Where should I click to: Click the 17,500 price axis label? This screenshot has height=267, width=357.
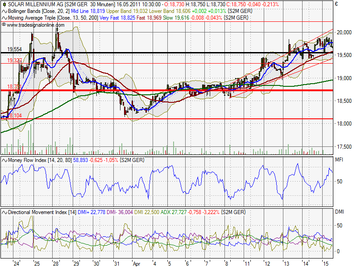(x=344, y=147)
